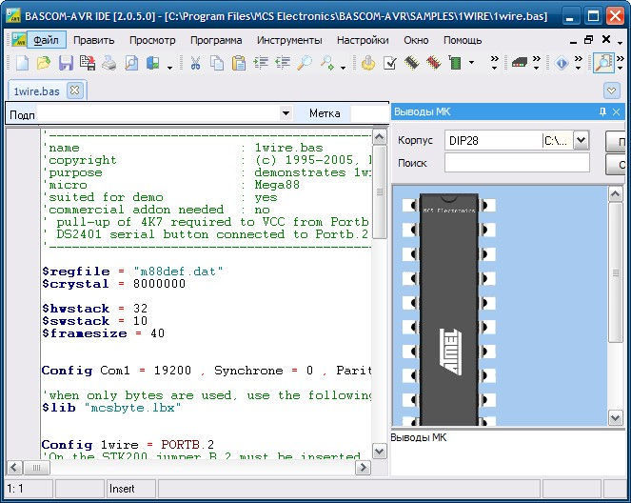The width and height of the screenshot is (631, 503).
Task: Open the Корпус DIP28 dropdown
Action: pyautogui.click(x=581, y=140)
